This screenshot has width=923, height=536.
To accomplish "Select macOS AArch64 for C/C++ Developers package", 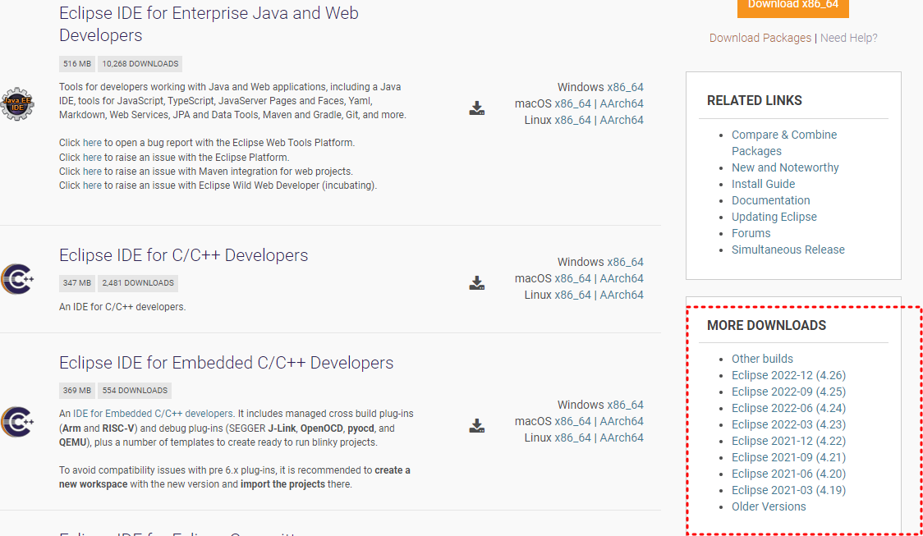I will tap(622, 278).
